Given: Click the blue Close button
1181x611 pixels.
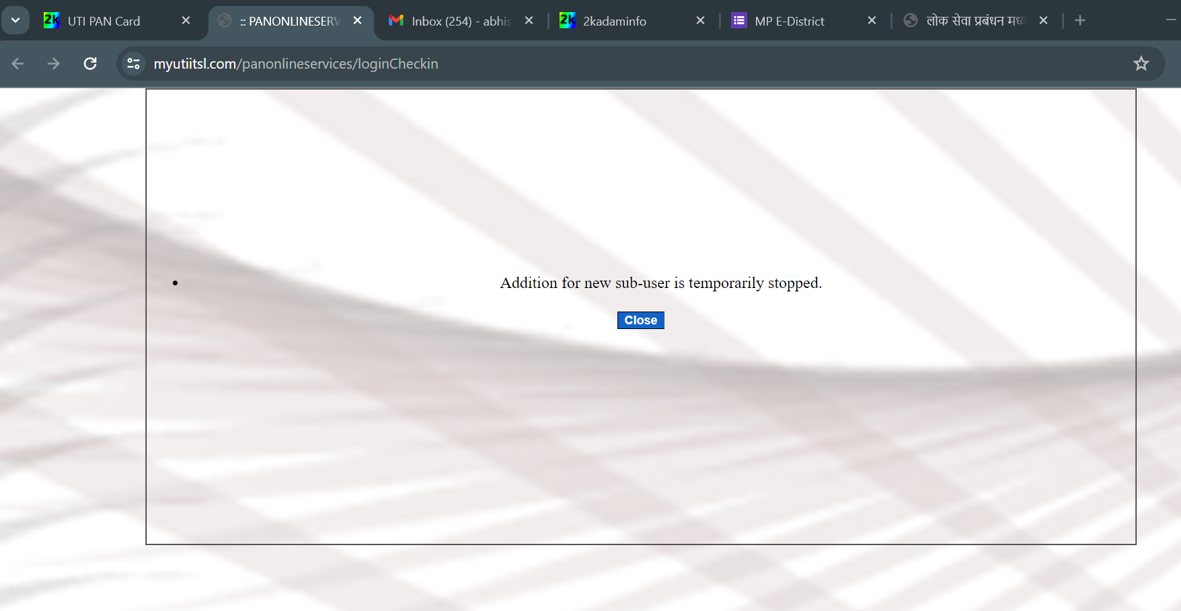Looking at the screenshot, I should tap(640, 320).
